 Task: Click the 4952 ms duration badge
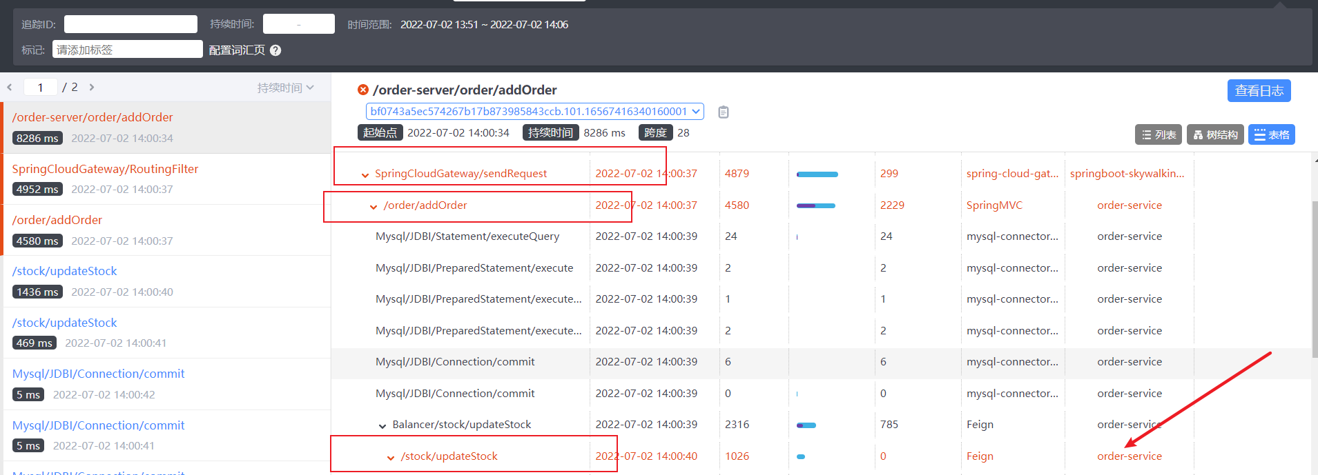tap(37, 189)
